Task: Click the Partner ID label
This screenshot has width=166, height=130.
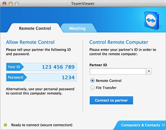Action: (x=98, y=65)
